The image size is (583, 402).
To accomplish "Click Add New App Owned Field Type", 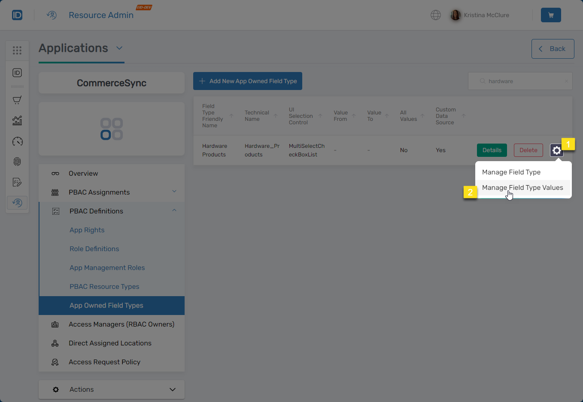I will pos(248,81).
